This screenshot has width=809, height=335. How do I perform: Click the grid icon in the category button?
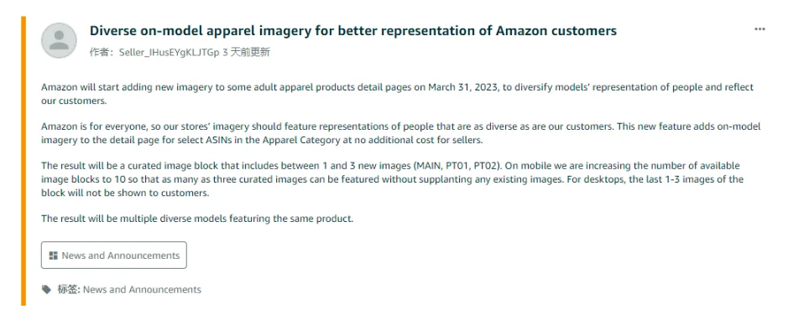click(x=53, y=255)
